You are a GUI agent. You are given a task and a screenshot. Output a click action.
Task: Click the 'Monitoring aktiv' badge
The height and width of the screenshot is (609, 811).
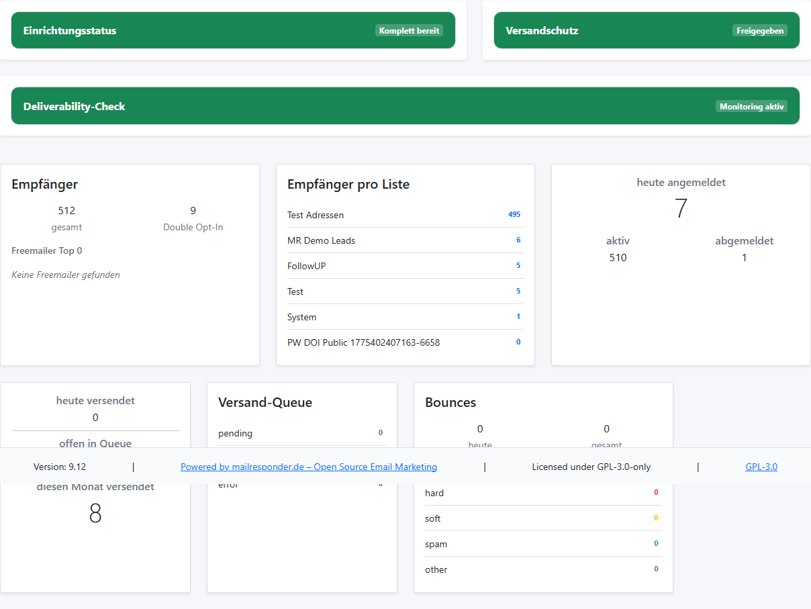(x=751, y=105)
